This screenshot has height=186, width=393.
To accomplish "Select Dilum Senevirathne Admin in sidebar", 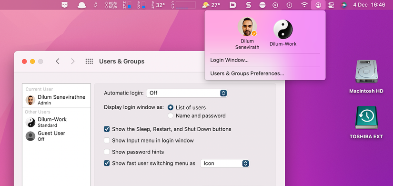I will click(x=56, y=100).
